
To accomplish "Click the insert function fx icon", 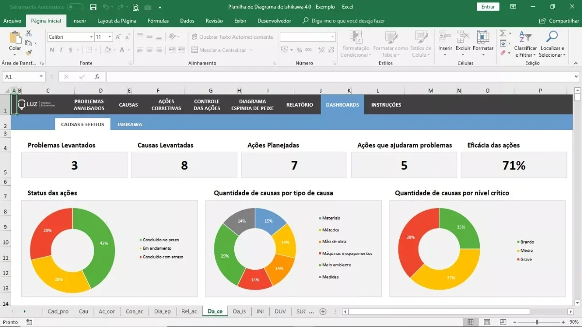I will click(x=97, y=77).
